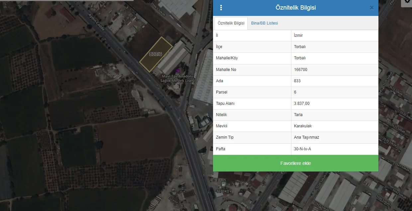
Task: Click the Nitelik value Tarla
Action: click(x=298, y=115)
